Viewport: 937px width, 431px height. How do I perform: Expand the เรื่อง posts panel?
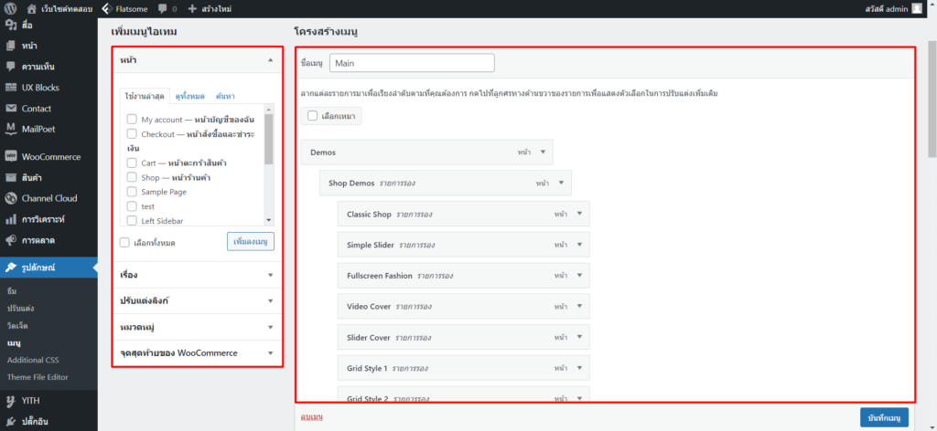[x=271, y=276]
